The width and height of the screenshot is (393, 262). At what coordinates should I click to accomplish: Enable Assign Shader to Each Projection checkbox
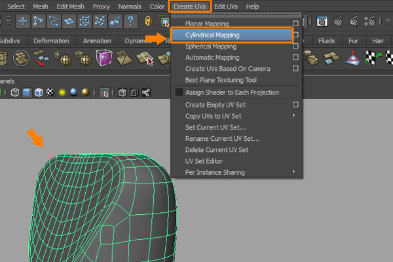(179, 92)
